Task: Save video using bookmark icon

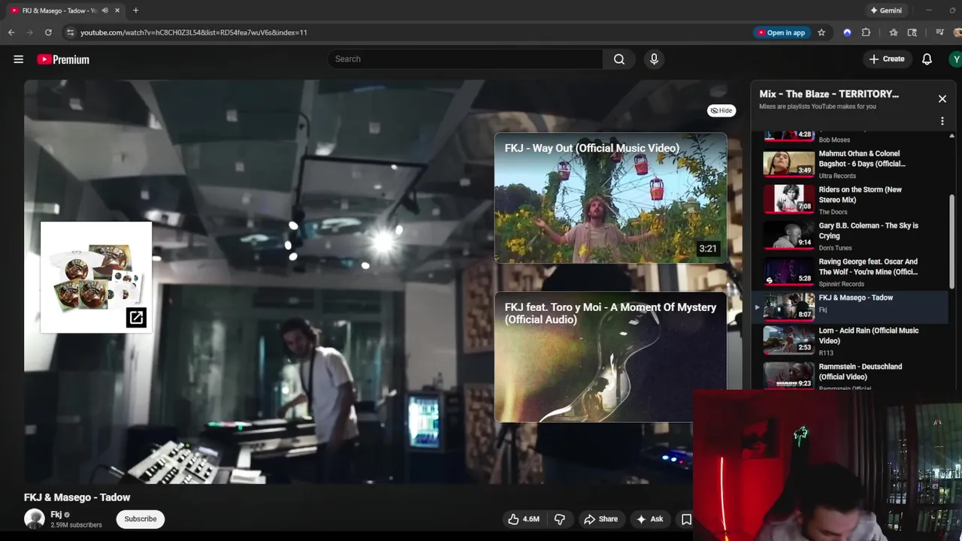Action: (686, 518)
